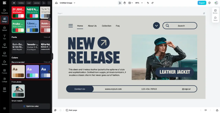Duplicate the page using the canvas corner icon
Image resolution: width=220 pixels, height=113 pixels.
click(x=204, y=13)
